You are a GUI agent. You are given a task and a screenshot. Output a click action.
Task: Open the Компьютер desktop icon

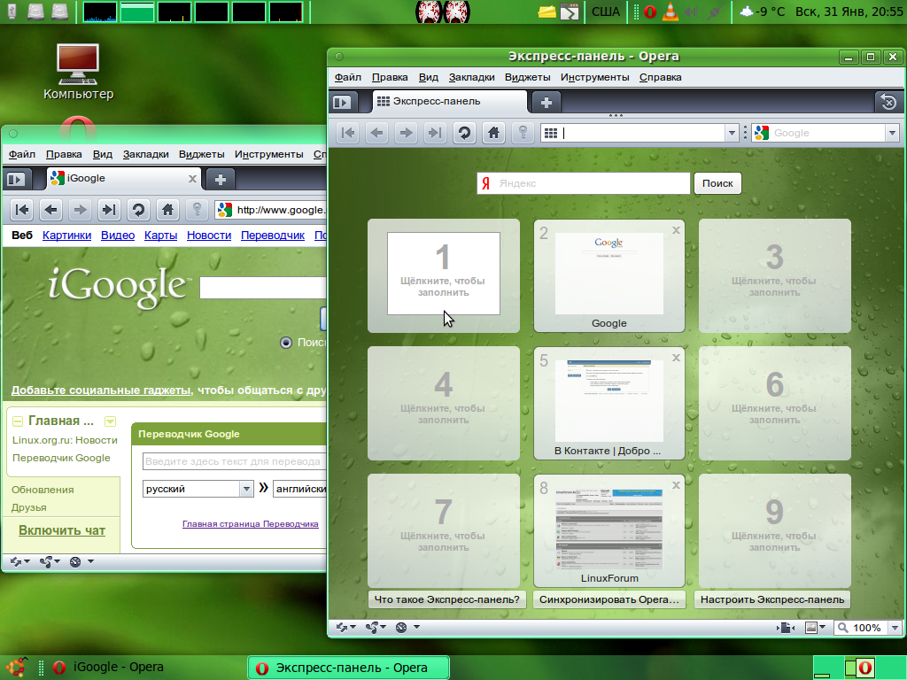point(78,72)
